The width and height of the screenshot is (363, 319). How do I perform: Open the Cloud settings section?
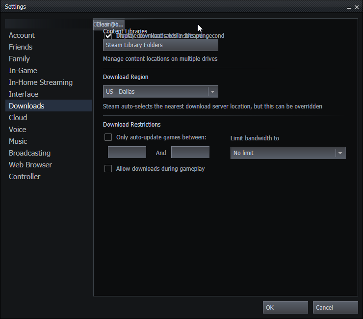point(49,118)
